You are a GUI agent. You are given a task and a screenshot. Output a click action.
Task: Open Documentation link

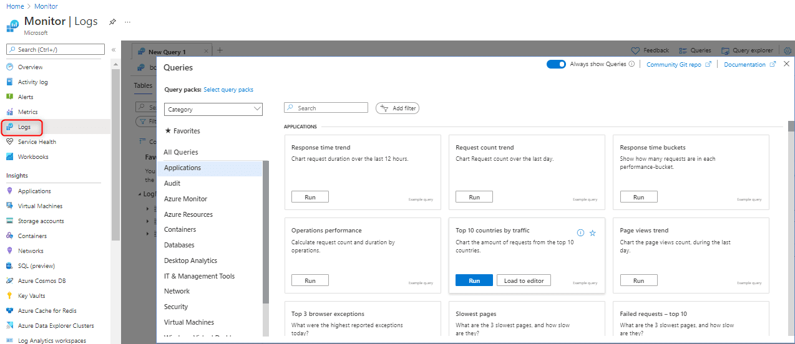pyautogui.click(x=750, y=64)
